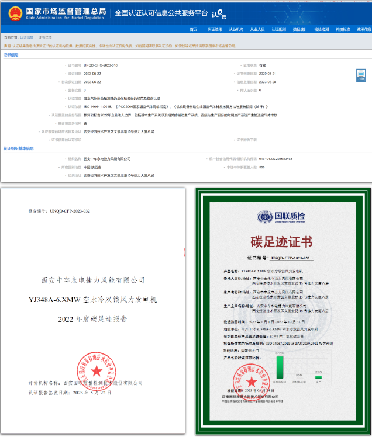Click the YJ348A-6.XMW product title on the report cover
Image resolution: width=372 pixels, height=437 pixels.
tap(92, 300)
